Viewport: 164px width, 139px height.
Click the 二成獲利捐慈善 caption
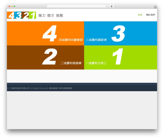[71, 63]
